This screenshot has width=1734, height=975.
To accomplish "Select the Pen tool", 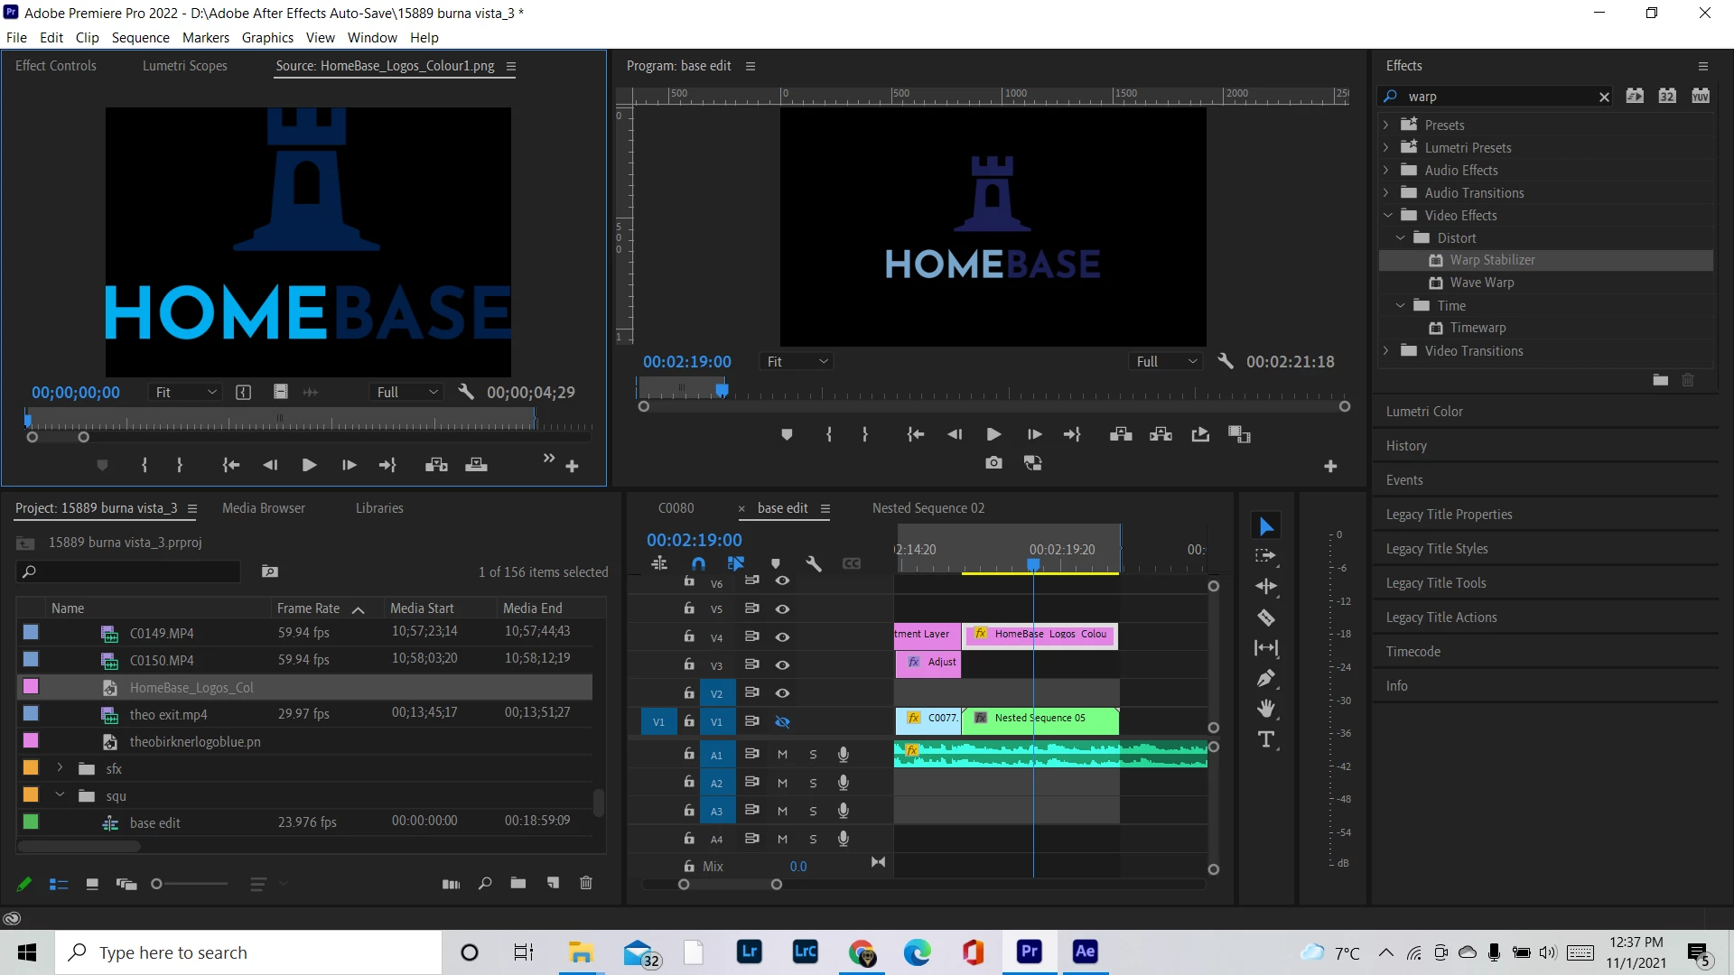I will click(x=1266, y=678).
